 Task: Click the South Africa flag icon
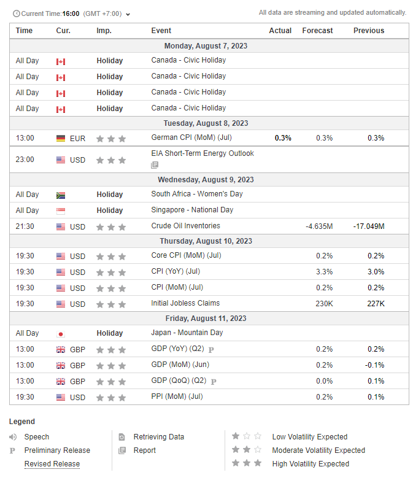(x=61, y=195)
